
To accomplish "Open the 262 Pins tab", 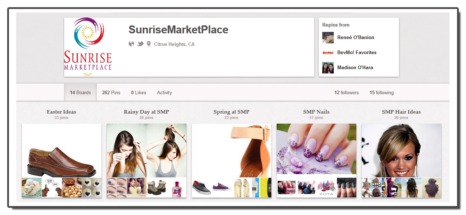I will coord(111,92).
